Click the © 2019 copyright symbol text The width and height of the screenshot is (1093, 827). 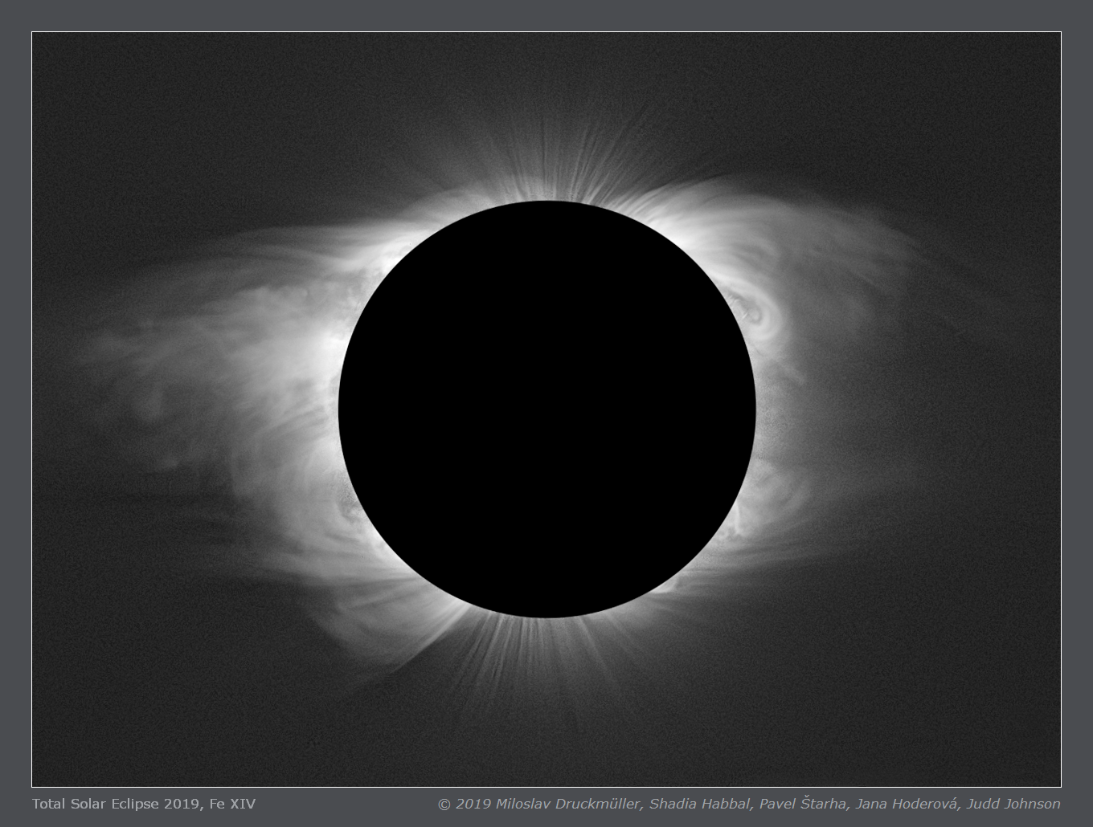[464, 804]
